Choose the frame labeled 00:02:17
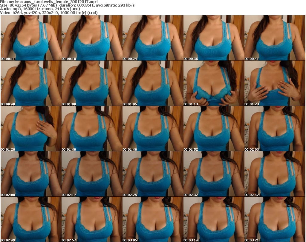The height and width of the screenshot is (242, 306). [x=92, y=174]
